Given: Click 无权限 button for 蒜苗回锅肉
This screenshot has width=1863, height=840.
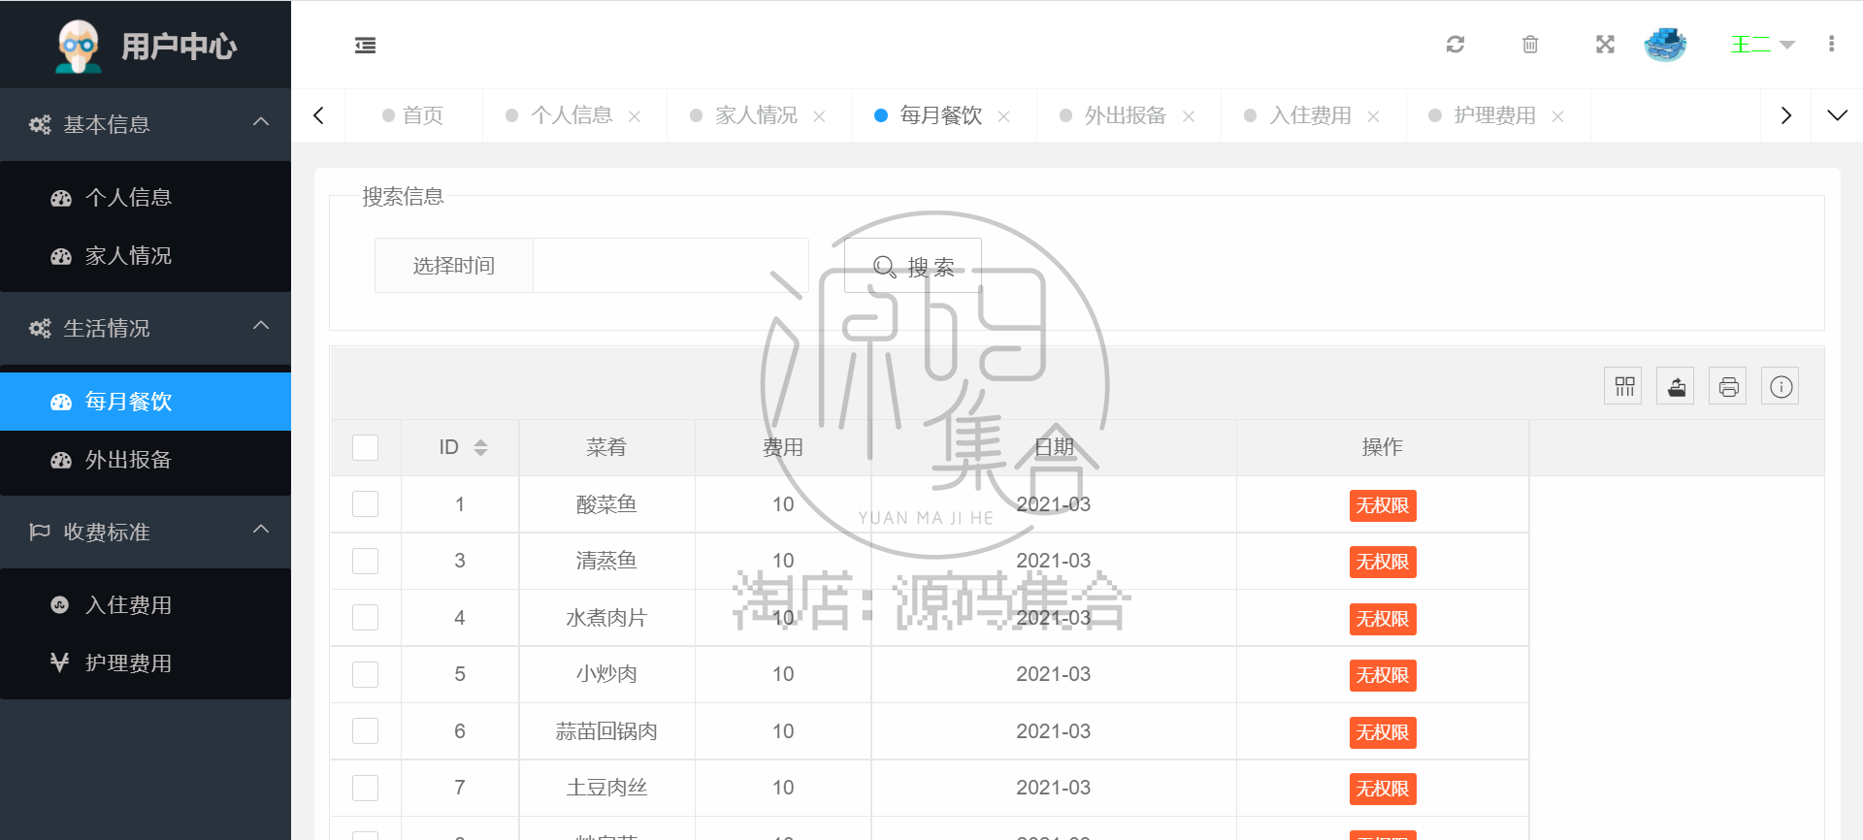Looking at the screenshot, I should coord(1383,732).
